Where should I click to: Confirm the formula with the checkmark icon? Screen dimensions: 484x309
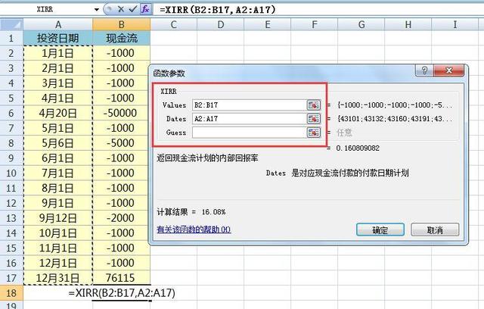[x=133, y=9]
